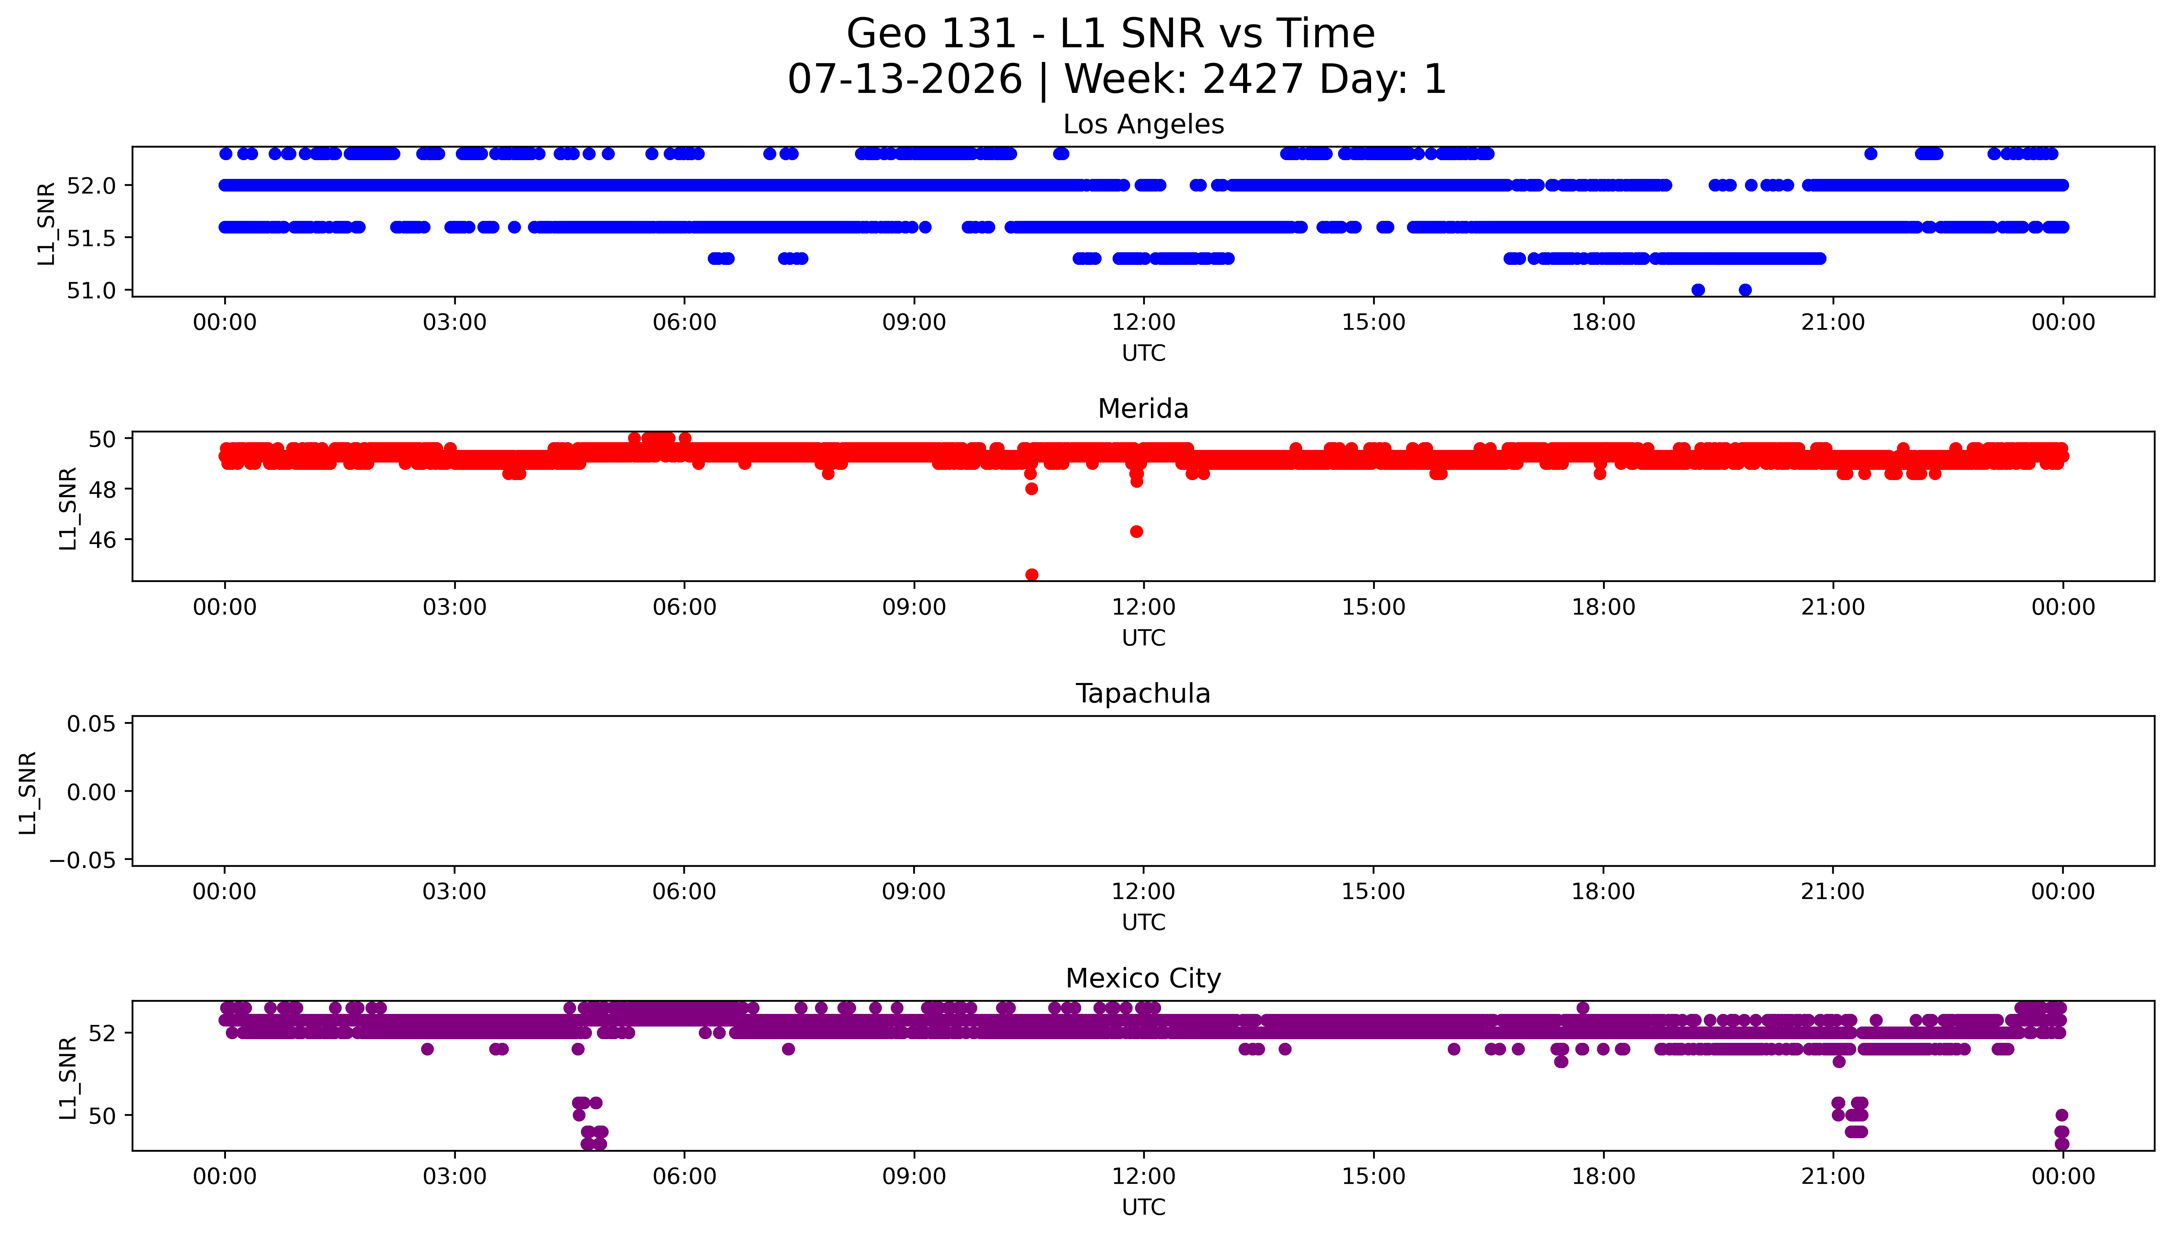Click the Tapachula subplot title
Image resolution: width=2171 pixels, height=1236 pixels.
(1143, 694)
